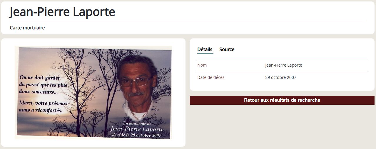Select the Jean-Pierre Laporte value in Nom row
This screenshot has height=149, width=376.
283,65
